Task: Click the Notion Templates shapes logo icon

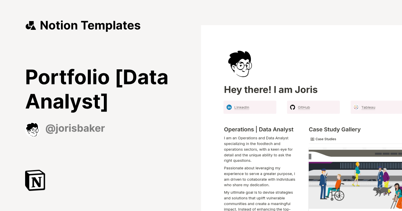Action: [x=31, y=25]
